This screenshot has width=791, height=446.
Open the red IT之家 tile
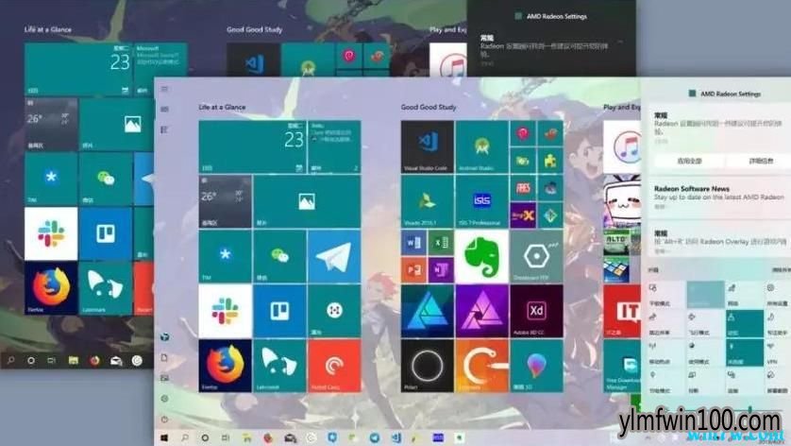click(x=622, y=311)
